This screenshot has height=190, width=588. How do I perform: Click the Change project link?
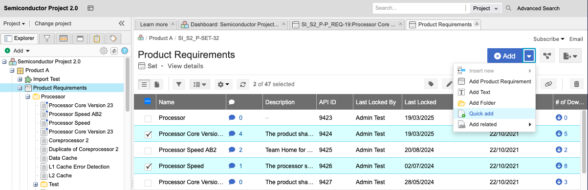tap(53, 23)
